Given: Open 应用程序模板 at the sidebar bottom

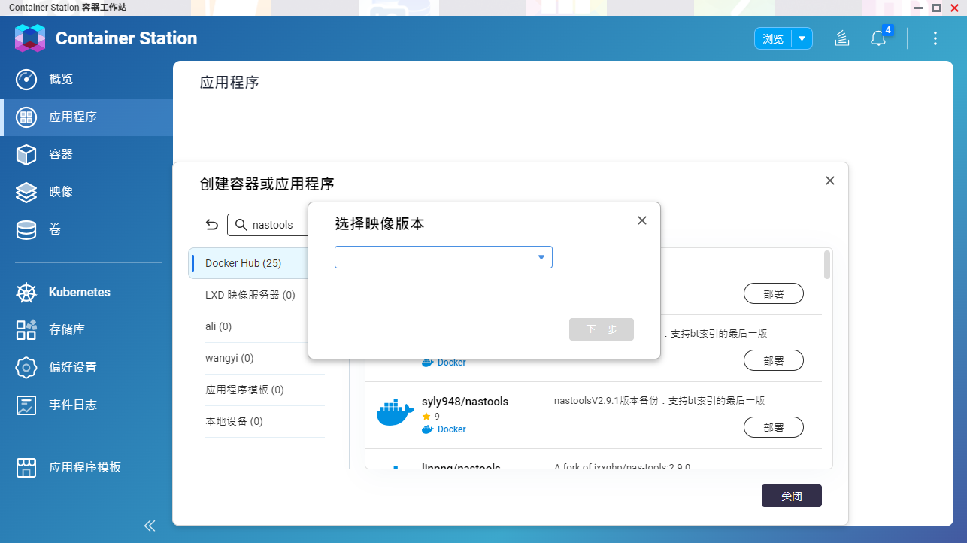Looking at the screenshot, I should pyautogui.click(x=86, y=467).
